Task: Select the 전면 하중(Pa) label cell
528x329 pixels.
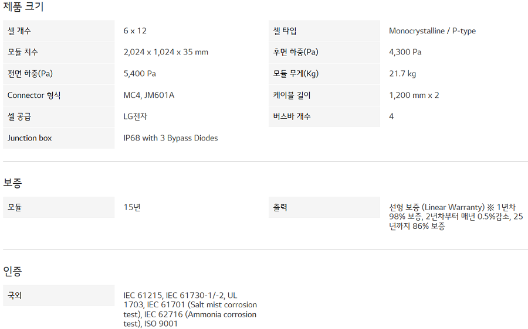Action: [59, 74]
